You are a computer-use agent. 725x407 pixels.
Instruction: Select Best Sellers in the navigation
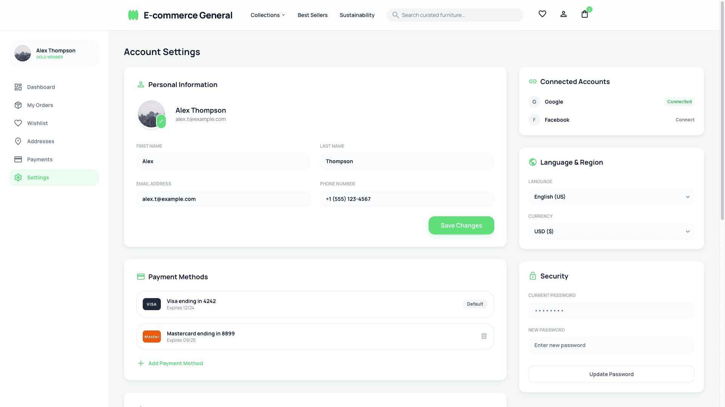point(313,15)
